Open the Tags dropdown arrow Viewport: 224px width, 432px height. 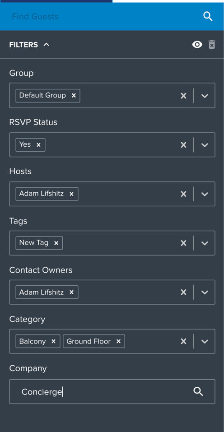pyautogui.click(x=205, y=243)
